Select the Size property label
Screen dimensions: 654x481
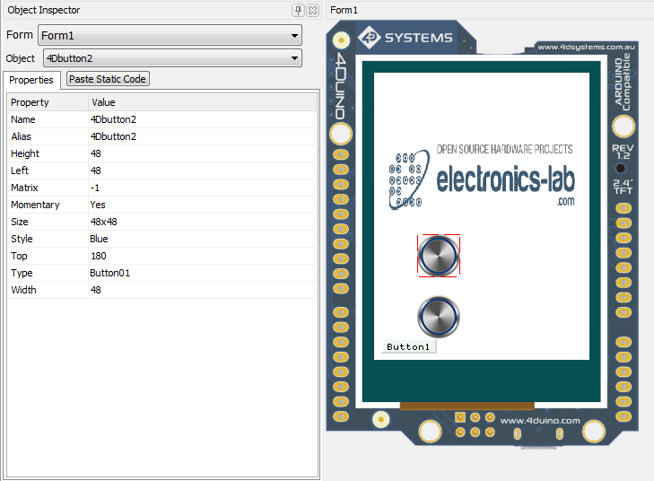(x=20, y=222)
